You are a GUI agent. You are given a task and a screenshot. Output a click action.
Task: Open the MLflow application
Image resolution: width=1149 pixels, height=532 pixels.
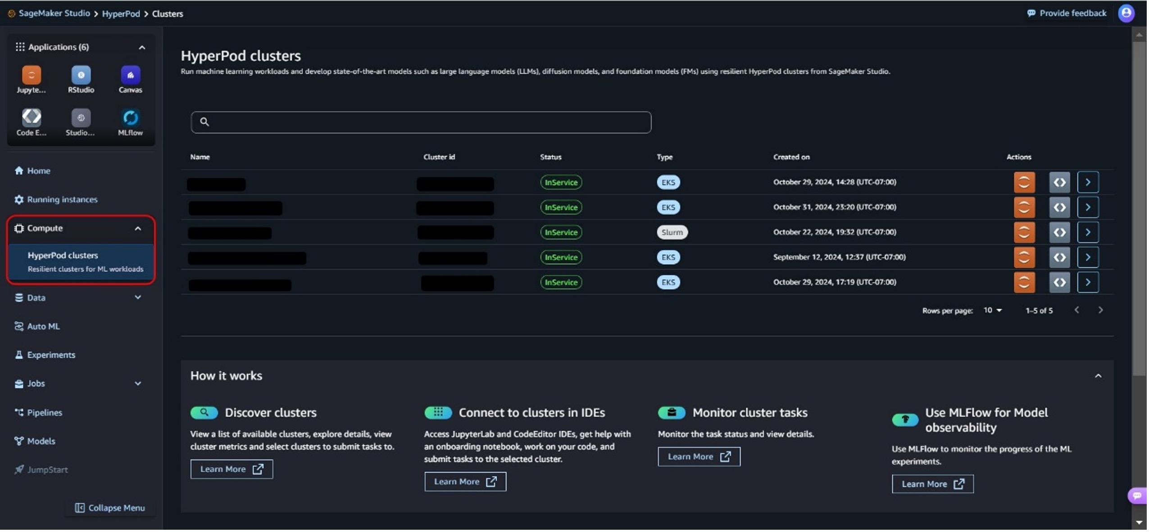131,117
